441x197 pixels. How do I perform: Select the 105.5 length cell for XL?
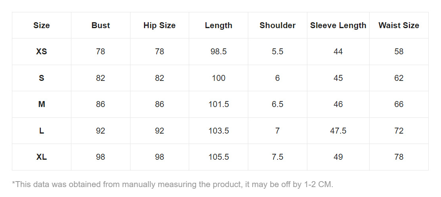click(219, 157)
